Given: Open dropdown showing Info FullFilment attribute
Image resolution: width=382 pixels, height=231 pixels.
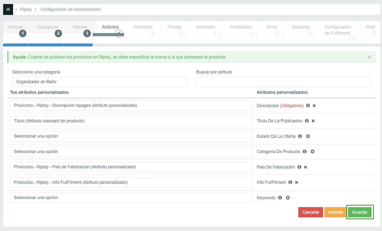Looking at the screenshot, I should click(x=131, y=182).
